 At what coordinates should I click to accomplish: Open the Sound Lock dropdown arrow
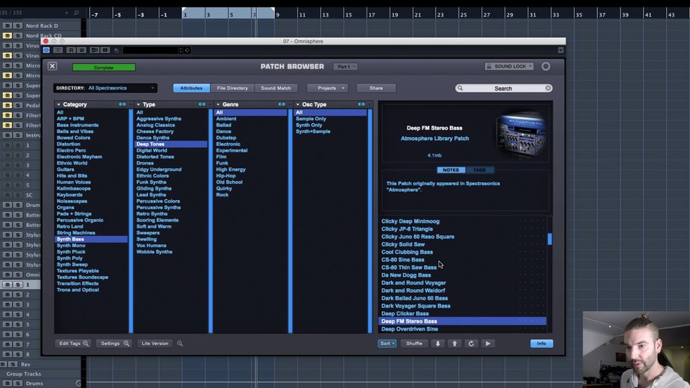coord(530,66)
